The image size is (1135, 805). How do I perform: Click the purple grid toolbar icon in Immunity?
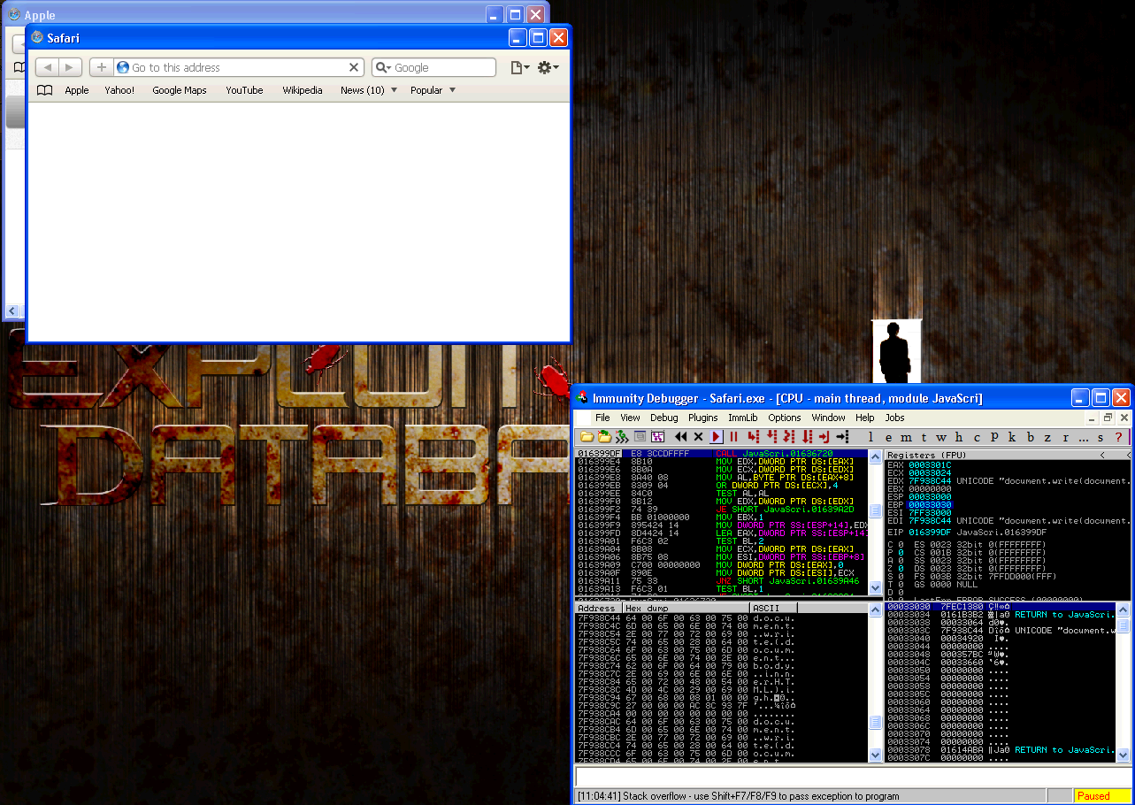tap(657, 437)
